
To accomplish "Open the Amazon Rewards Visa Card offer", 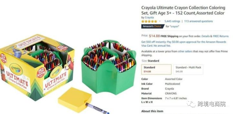I will pyautogui.click(x=183, y=44).
